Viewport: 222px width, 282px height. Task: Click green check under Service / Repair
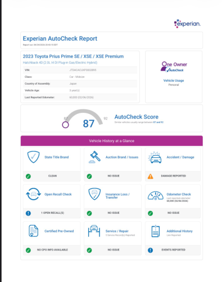coord(89,250)
